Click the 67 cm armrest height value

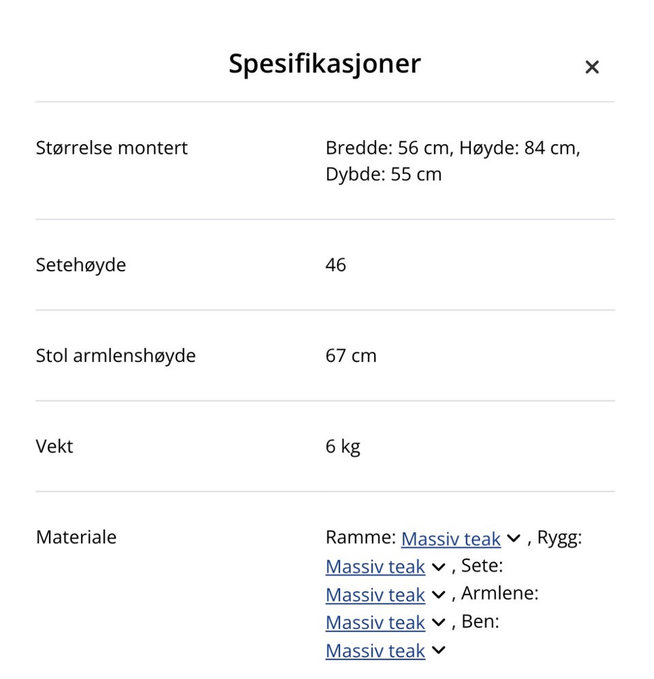point(350,355)
